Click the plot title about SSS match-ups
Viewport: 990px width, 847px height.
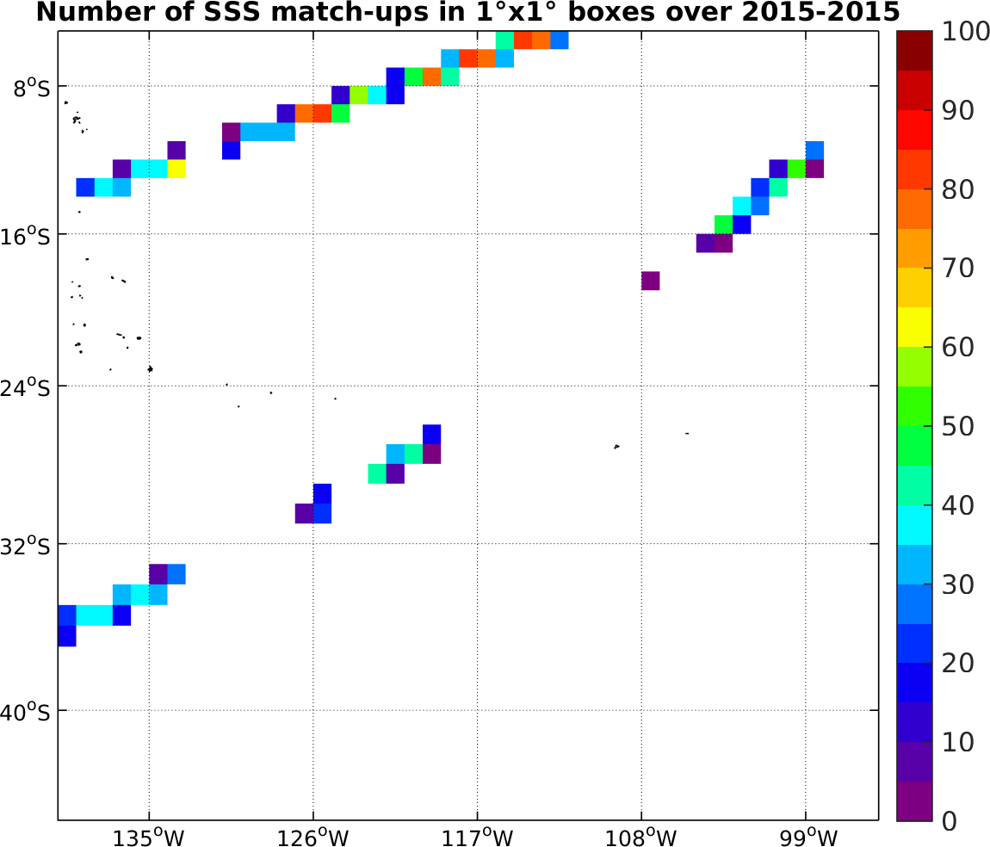point(467,12)
